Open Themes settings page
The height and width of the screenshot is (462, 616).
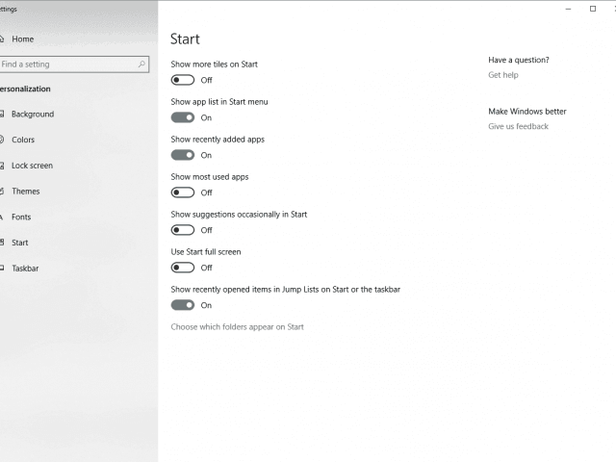pos(26,192)
